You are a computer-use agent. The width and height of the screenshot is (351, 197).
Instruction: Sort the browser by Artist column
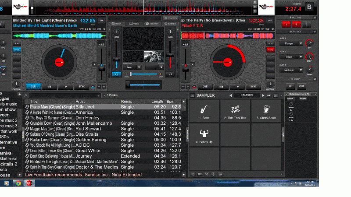pyautogui.click(x=80, y=102)
